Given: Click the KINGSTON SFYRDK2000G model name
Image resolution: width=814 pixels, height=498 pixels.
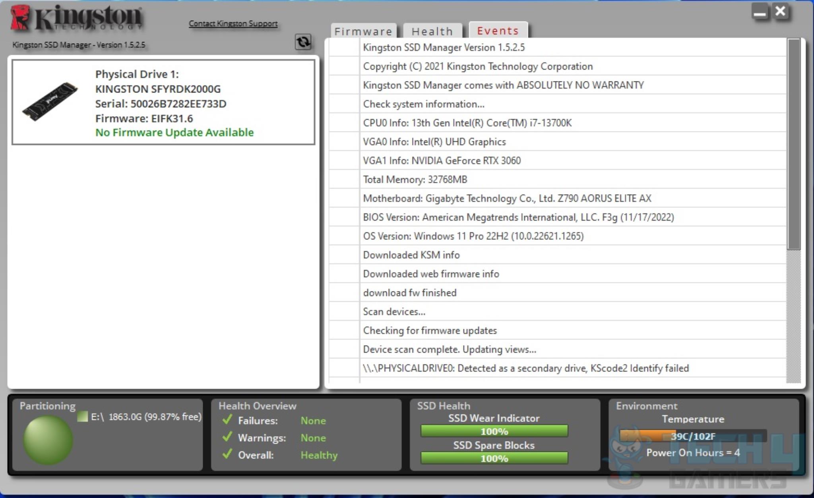Looking at the screenshot, I should tap(158, 89).
